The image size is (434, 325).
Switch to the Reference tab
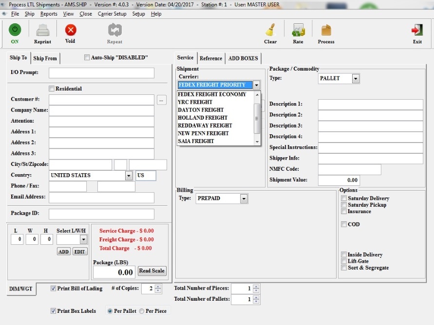pos(211,58)
